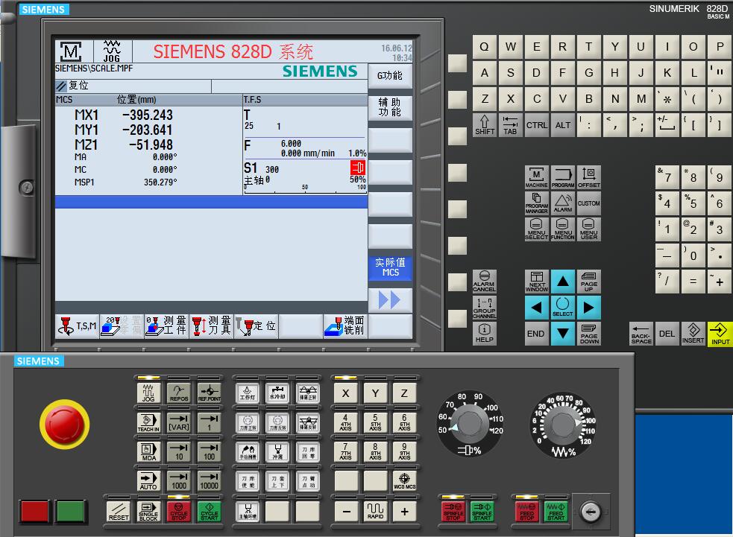Start program with CYCLE START

tap(209, 512)
